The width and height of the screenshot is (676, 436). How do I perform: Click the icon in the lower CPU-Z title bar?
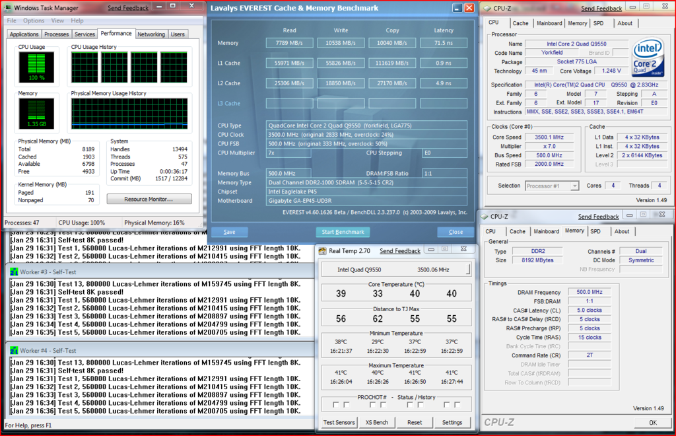(x=485, y=217)
